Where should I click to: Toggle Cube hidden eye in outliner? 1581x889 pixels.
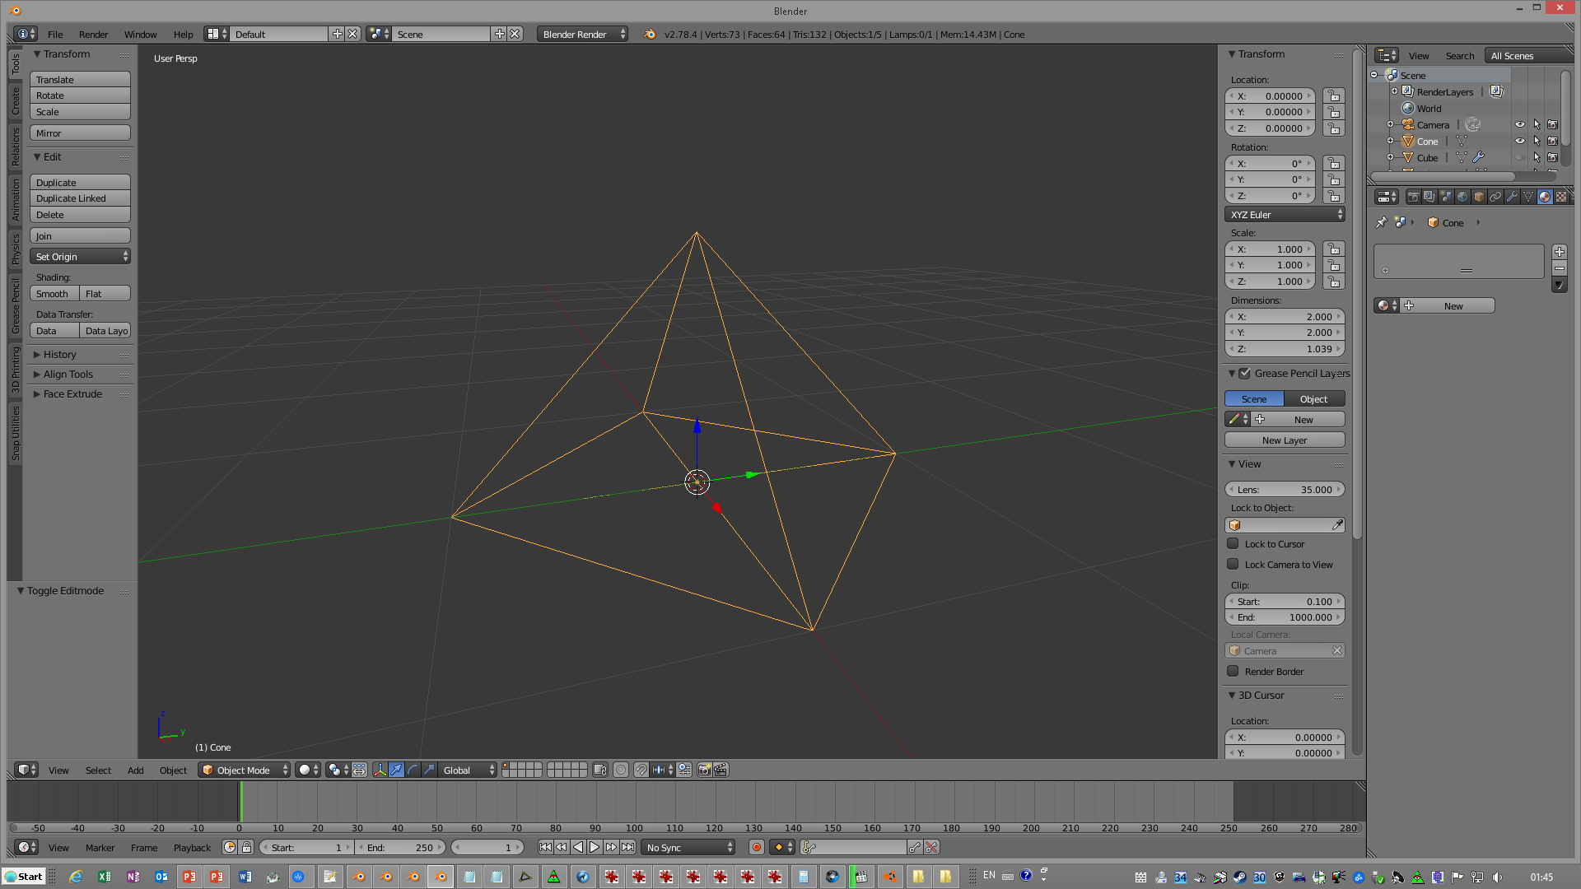tap(1520, 157)
